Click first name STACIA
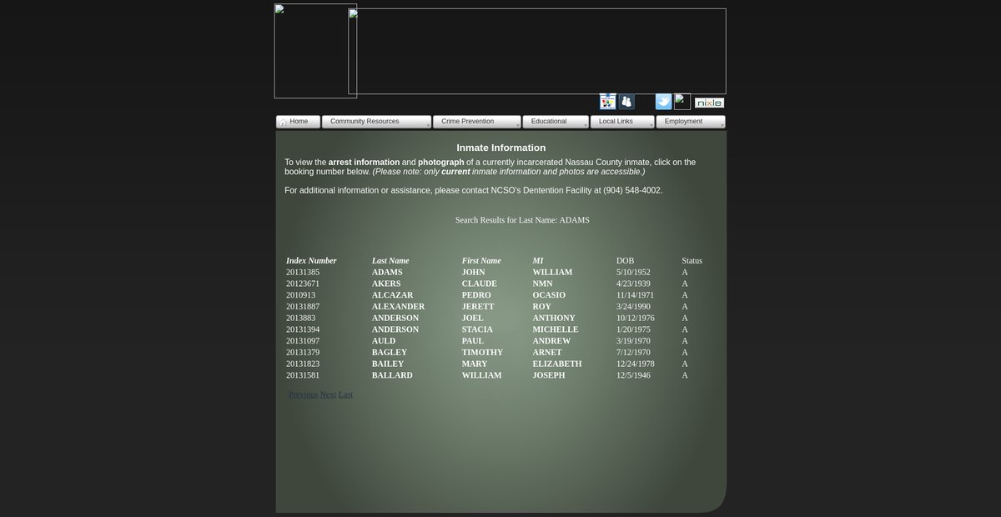The height and width of the screenshot is (517, 1001). [477, 329]
